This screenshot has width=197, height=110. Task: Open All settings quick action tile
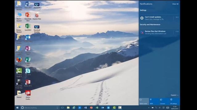tap(175, 101)
